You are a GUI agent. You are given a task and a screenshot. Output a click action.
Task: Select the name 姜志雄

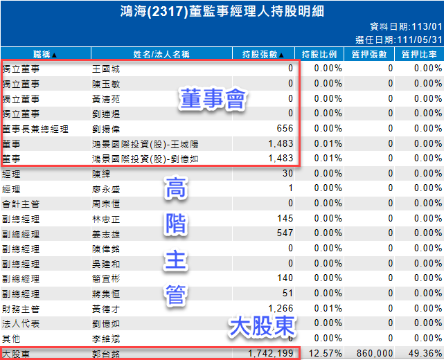(106, 234)
